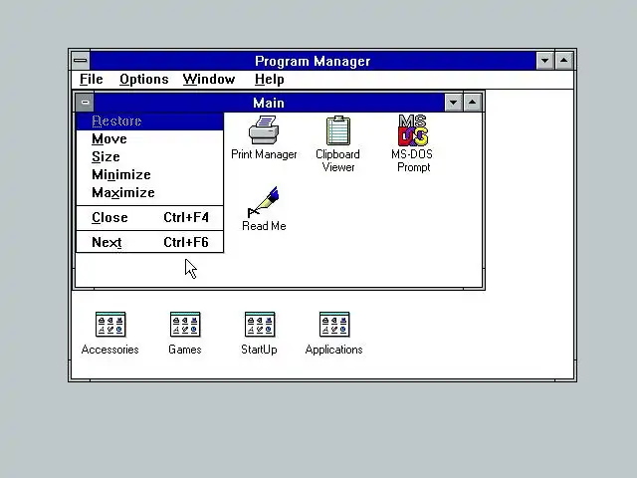Open the Window menu
637x478 pixels.
(209, 80)
